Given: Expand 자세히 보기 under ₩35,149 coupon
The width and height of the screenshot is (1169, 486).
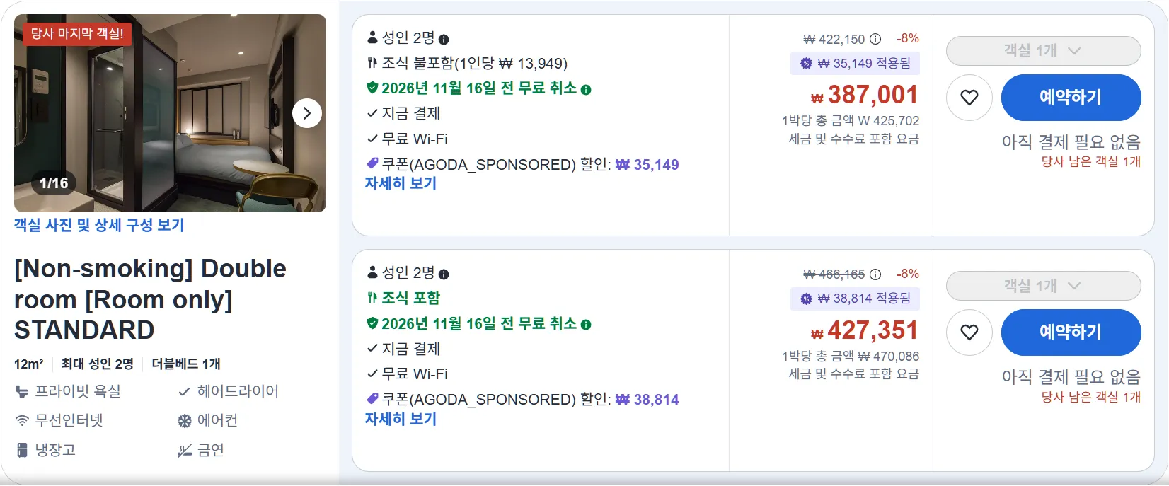Looking at the screenshot, I should [401, 184].
